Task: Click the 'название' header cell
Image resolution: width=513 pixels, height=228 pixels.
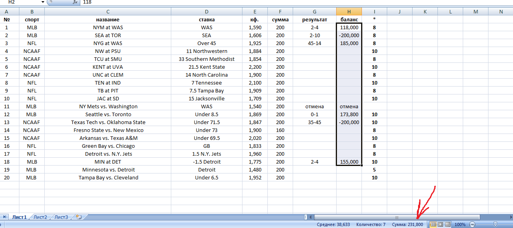Action: click(x=108, y=19)
